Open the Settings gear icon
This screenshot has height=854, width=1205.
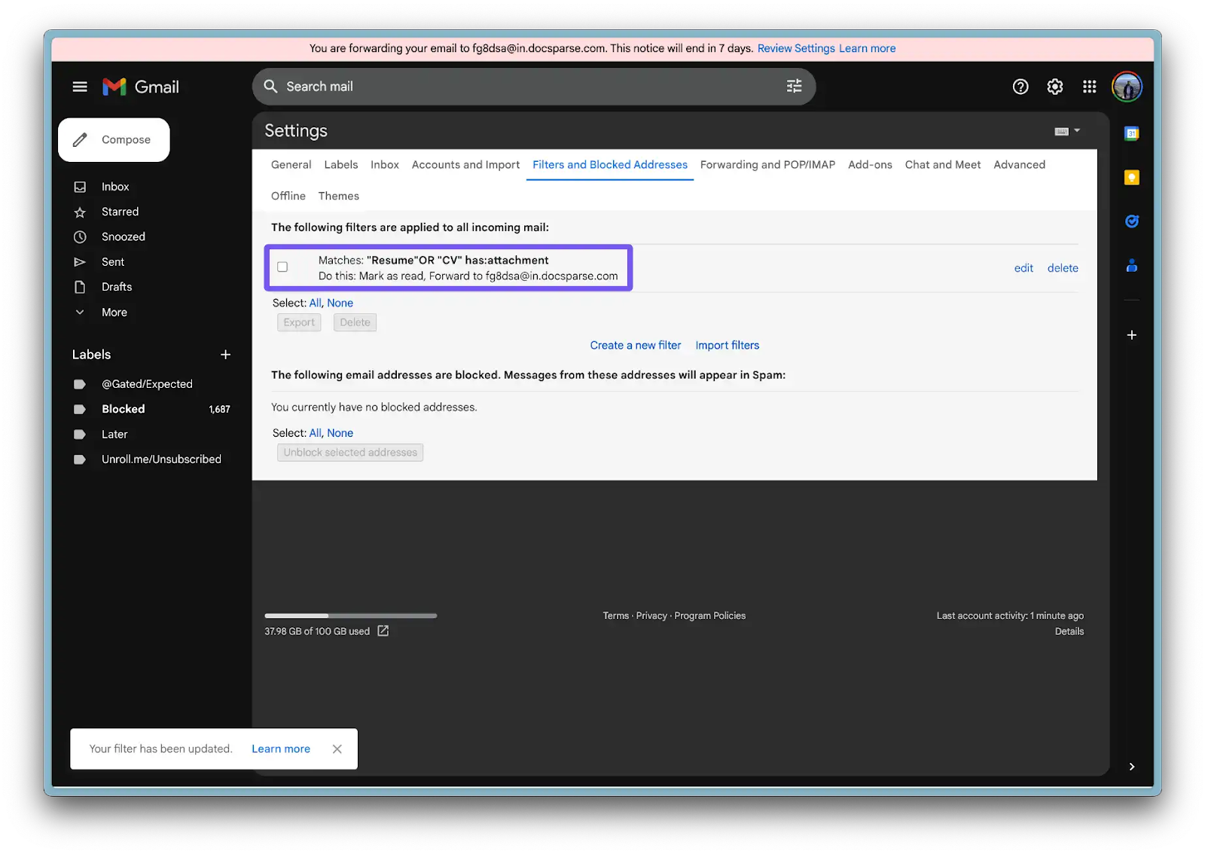[1054, 87]
